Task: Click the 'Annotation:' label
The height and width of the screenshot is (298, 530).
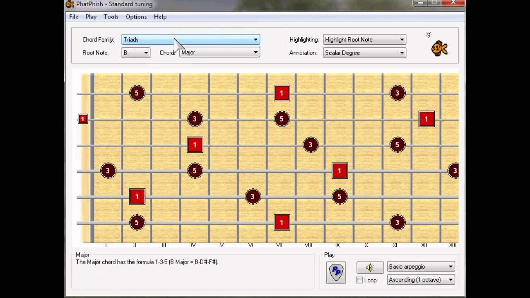Action: pos(303,53)
